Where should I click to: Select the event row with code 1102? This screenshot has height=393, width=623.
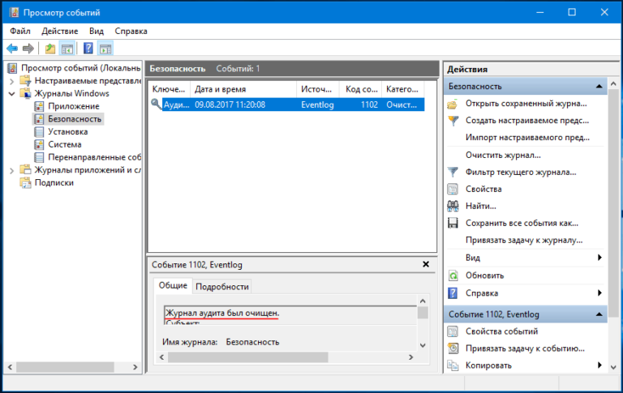click(x=292, y=105)
